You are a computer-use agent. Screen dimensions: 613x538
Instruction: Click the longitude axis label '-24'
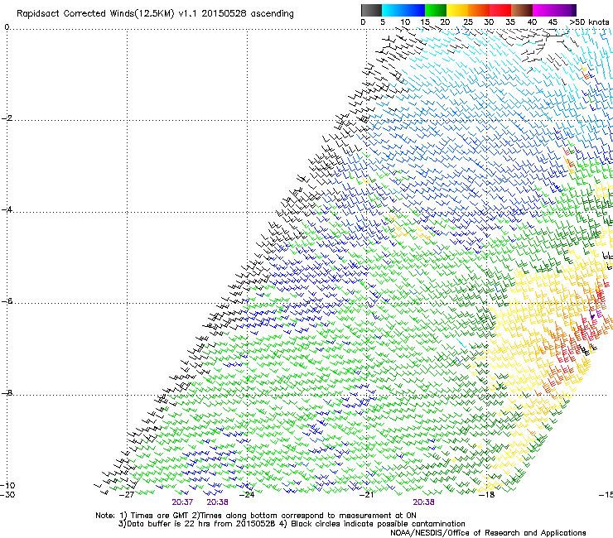247,495
